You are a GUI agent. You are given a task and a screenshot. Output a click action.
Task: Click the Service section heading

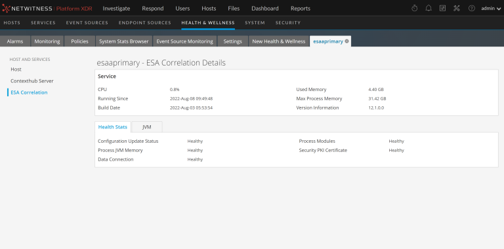tap(107, 77)
